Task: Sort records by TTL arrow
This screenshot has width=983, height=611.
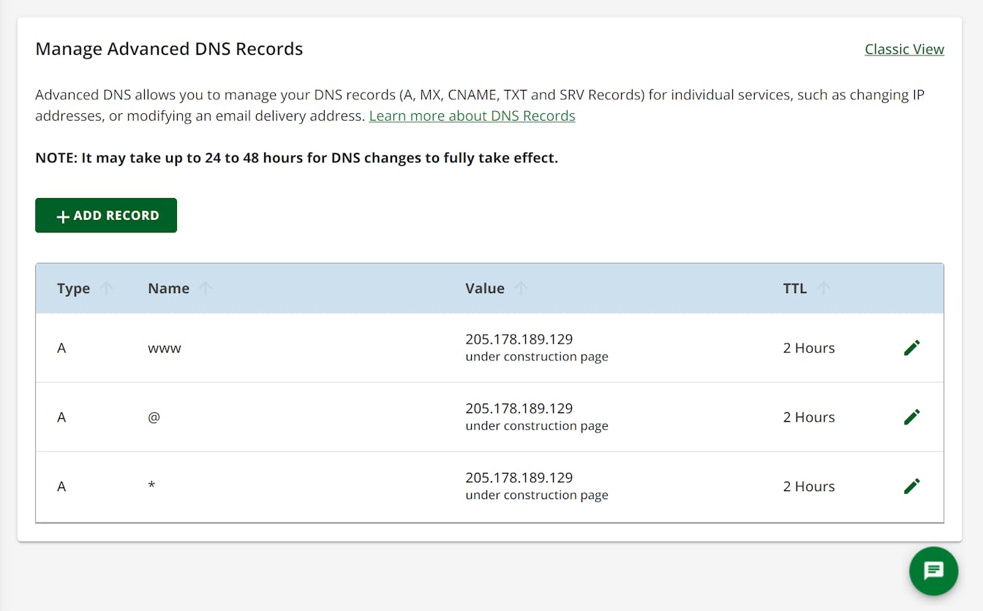Action: click(x=824, y=289)
